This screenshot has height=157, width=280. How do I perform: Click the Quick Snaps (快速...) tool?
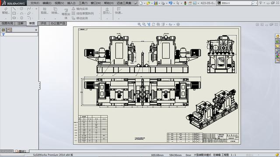click(x=119, y=10)
